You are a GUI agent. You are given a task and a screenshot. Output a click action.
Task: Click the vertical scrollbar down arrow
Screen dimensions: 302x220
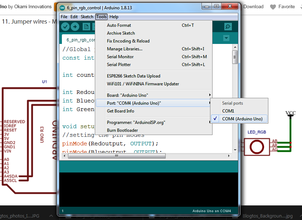235,150
